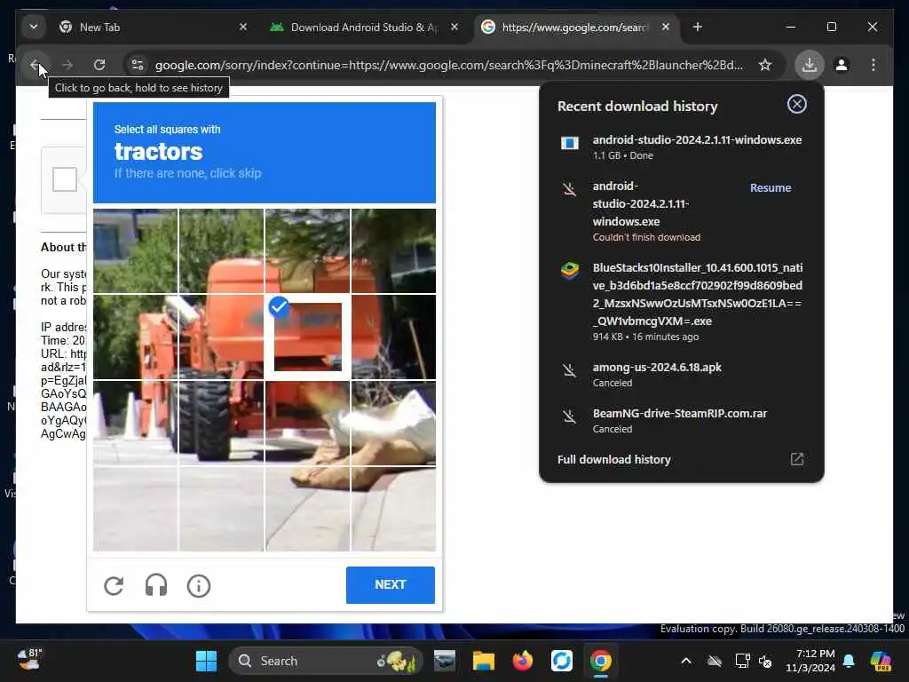Open the Chrome three-dot menu

pos(873,65)
